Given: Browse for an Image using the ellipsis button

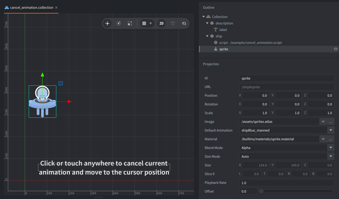Looking at the screenshot, I should [x=330, y=122].
